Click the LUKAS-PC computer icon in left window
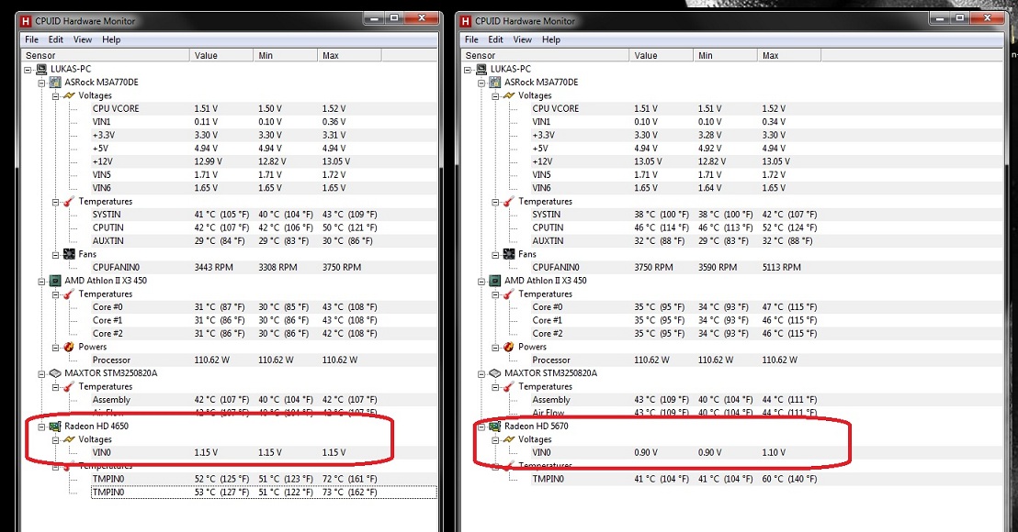 (x=41, y=69)
